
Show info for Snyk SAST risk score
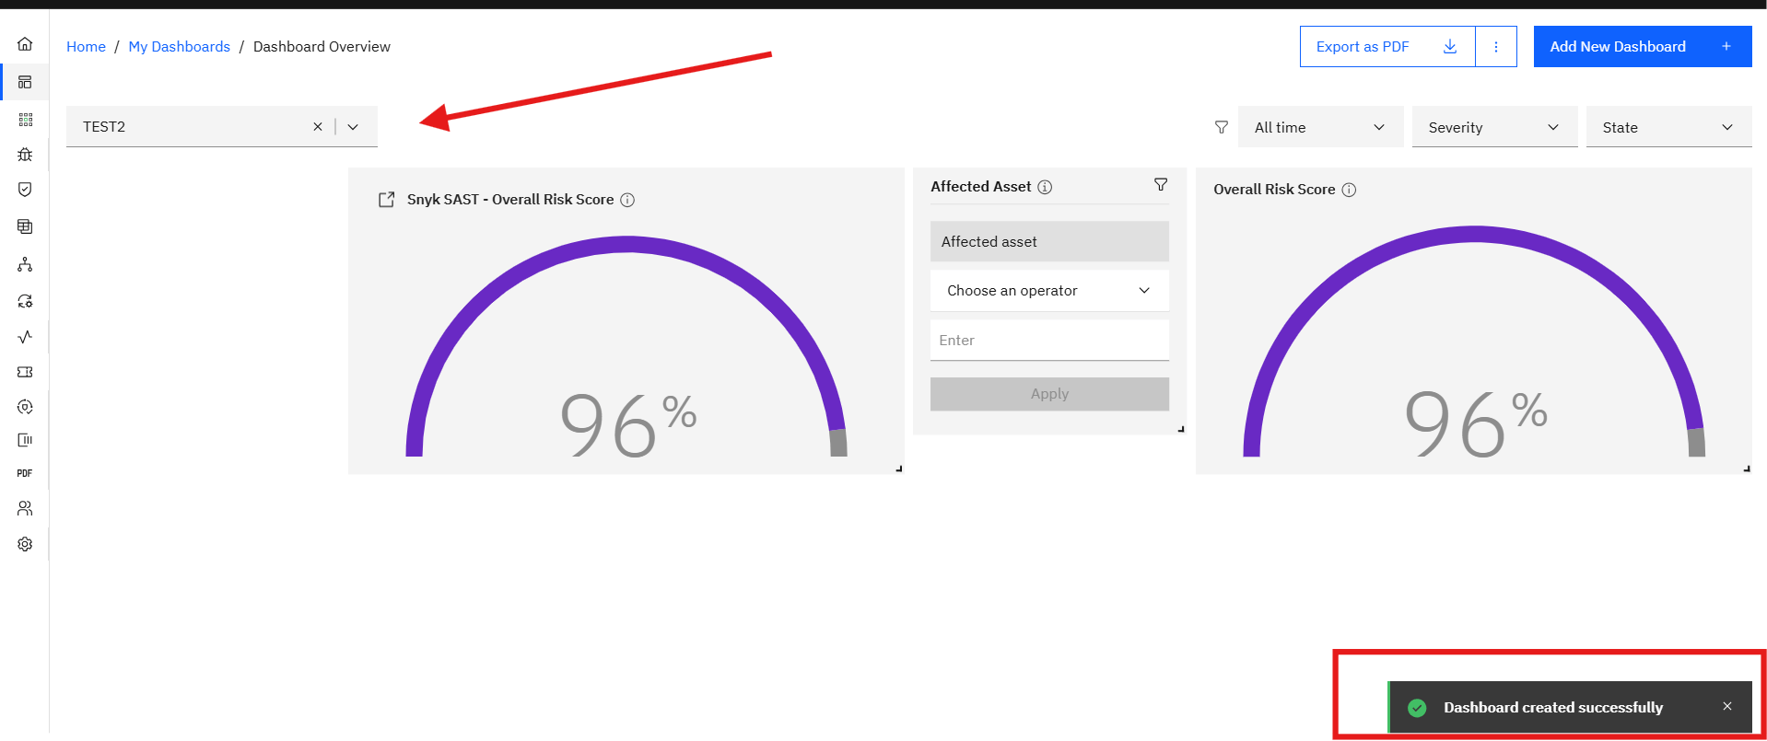(627, 200)
